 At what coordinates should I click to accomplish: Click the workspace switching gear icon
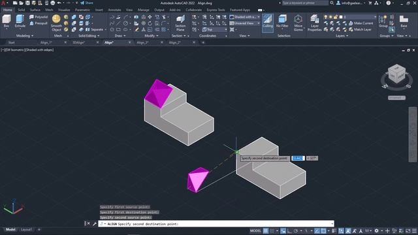click(x=376, y=230)
